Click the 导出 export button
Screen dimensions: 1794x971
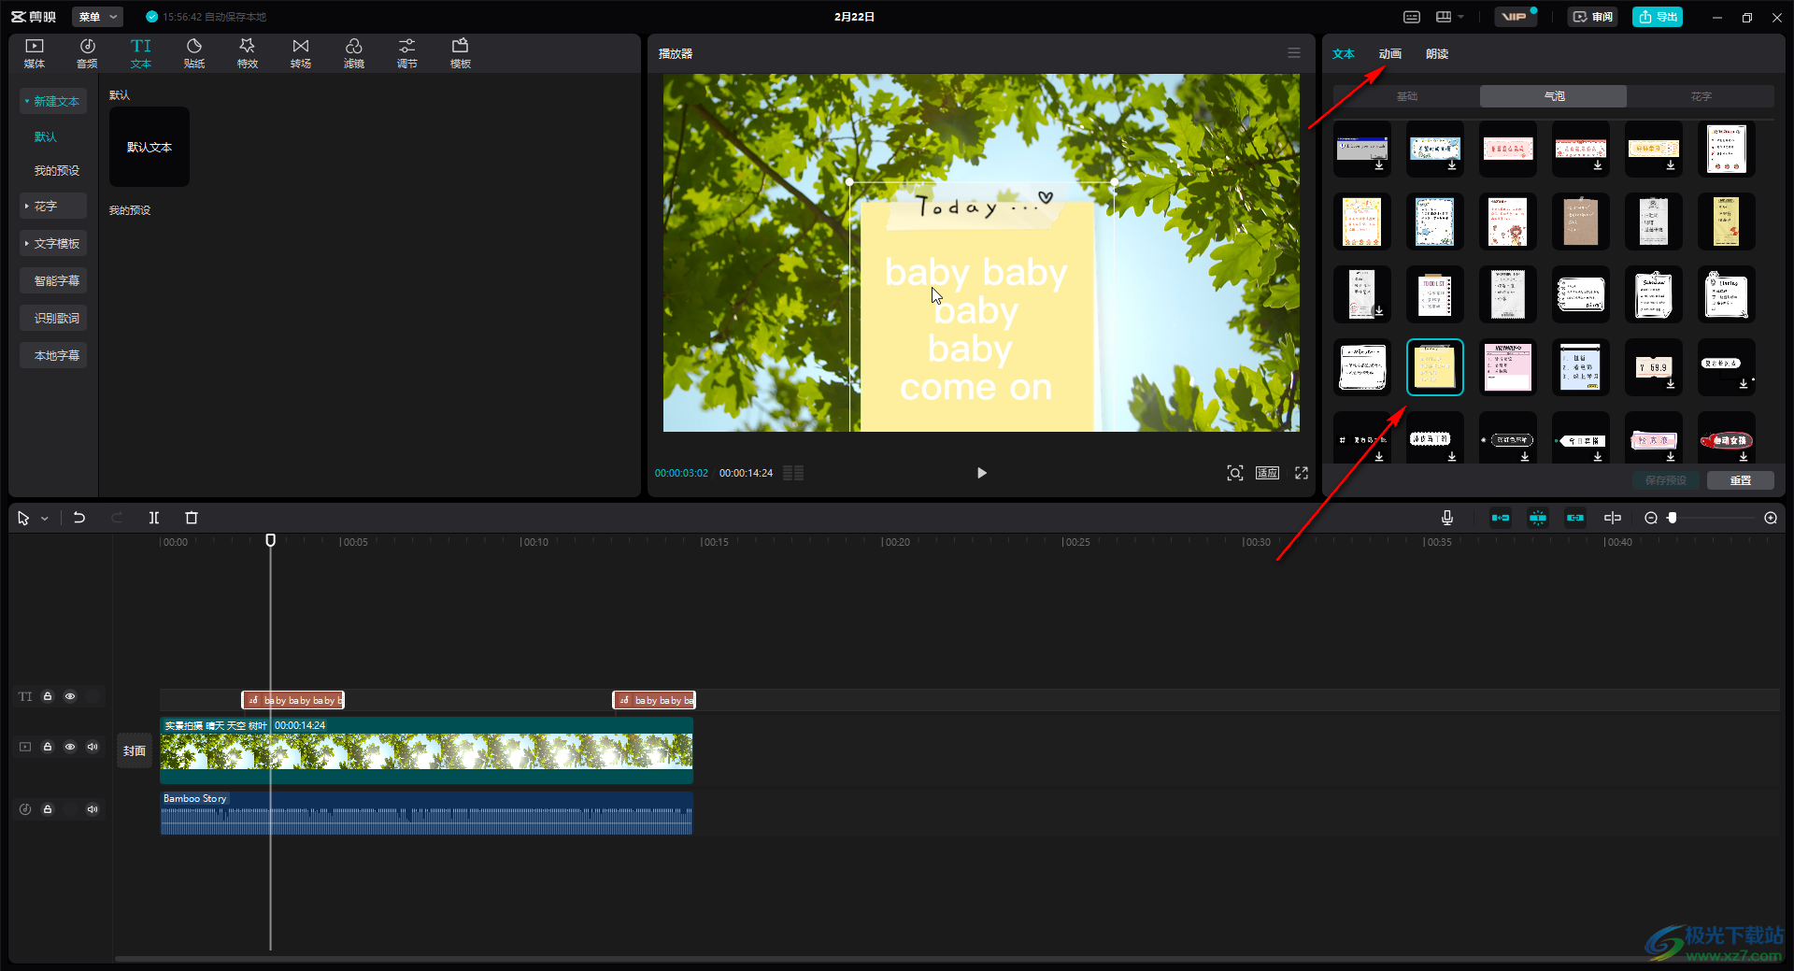coord(1658,17)
